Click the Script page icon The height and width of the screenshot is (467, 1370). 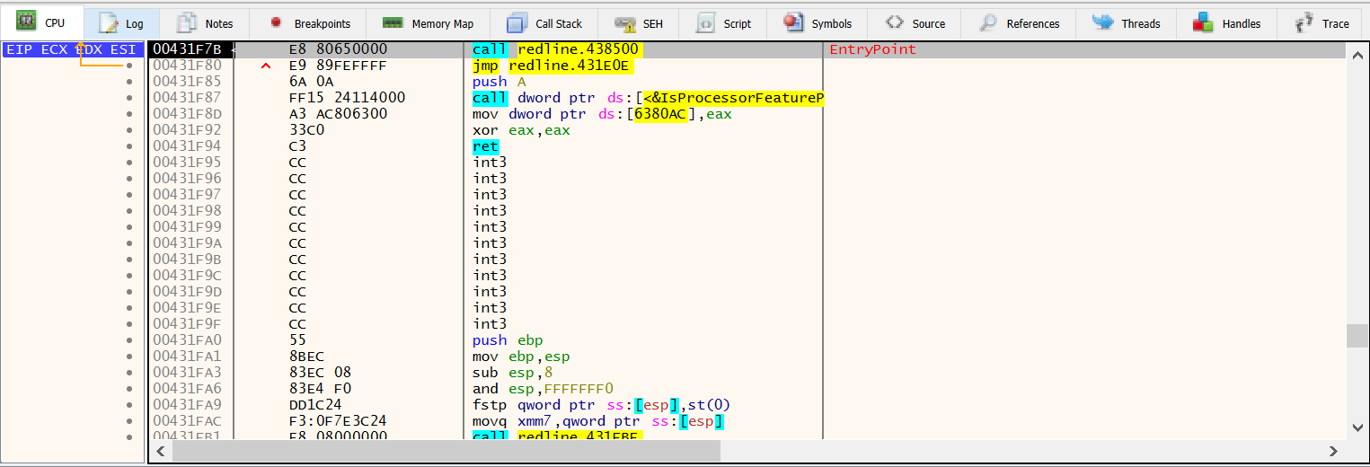click(x=706, y=23)
